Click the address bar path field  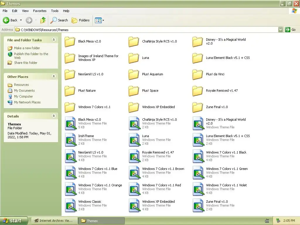pos(146,30)
